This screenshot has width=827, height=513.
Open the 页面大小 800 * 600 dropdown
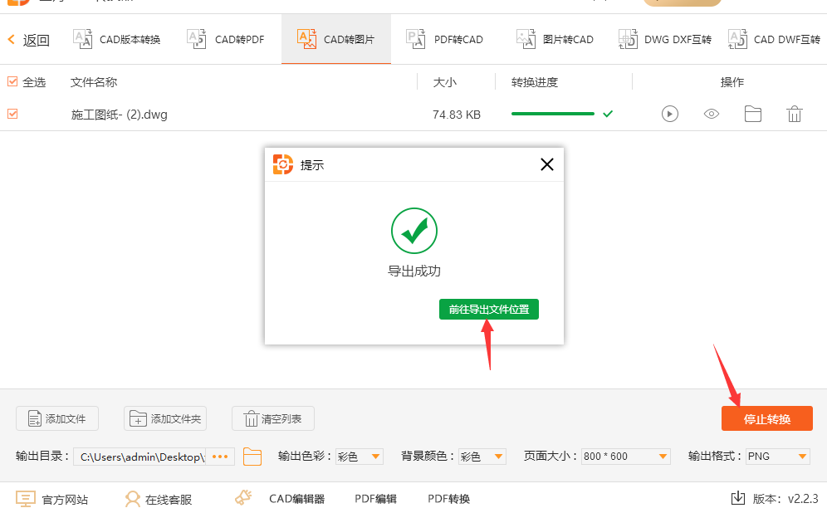[x=625, y=457]
